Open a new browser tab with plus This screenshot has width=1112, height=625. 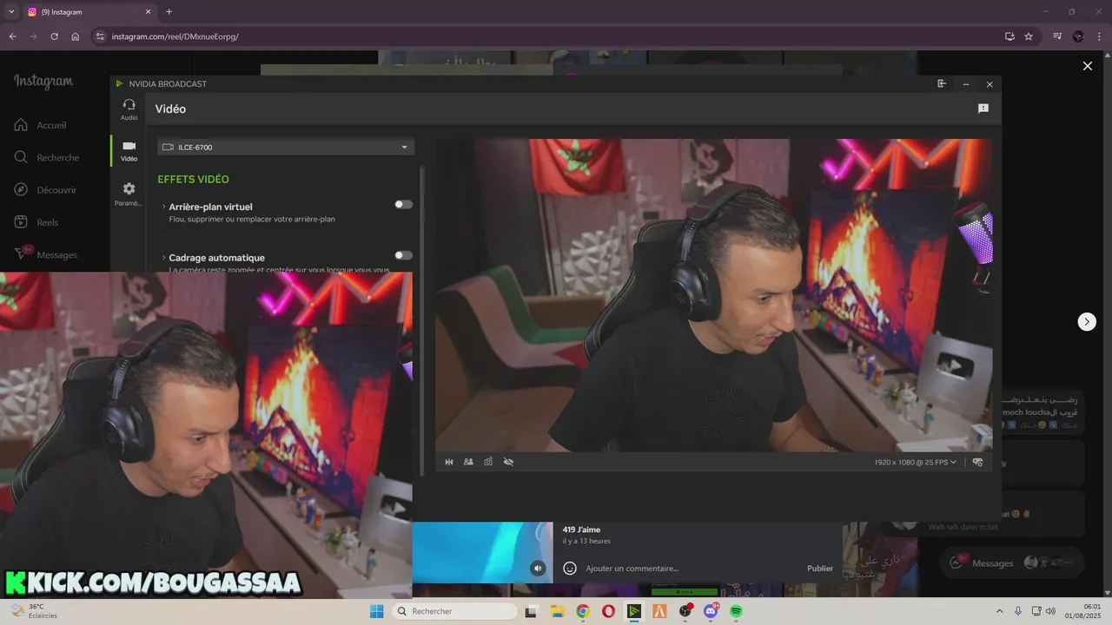pyautogui.click(x=169, y=12)
